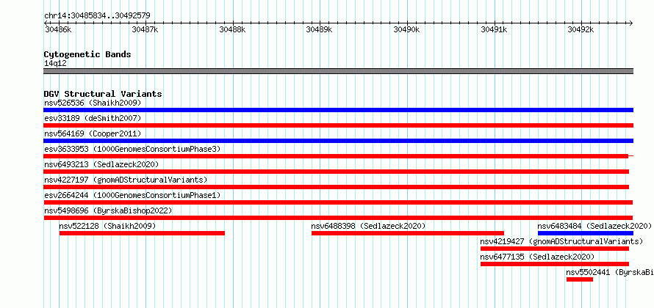The width and height of the screenshot is (654, 308).
Task: Open the nsv4219427 gnomADStructuralVariants red bar
Action: click(555, 249)
